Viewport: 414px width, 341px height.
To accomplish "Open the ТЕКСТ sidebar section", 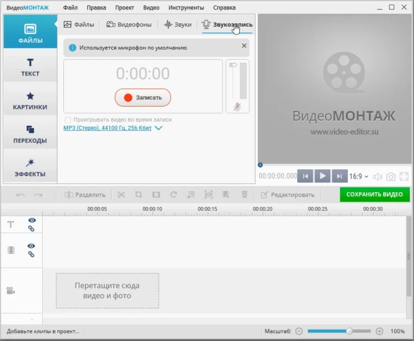I will coord(30,67).
